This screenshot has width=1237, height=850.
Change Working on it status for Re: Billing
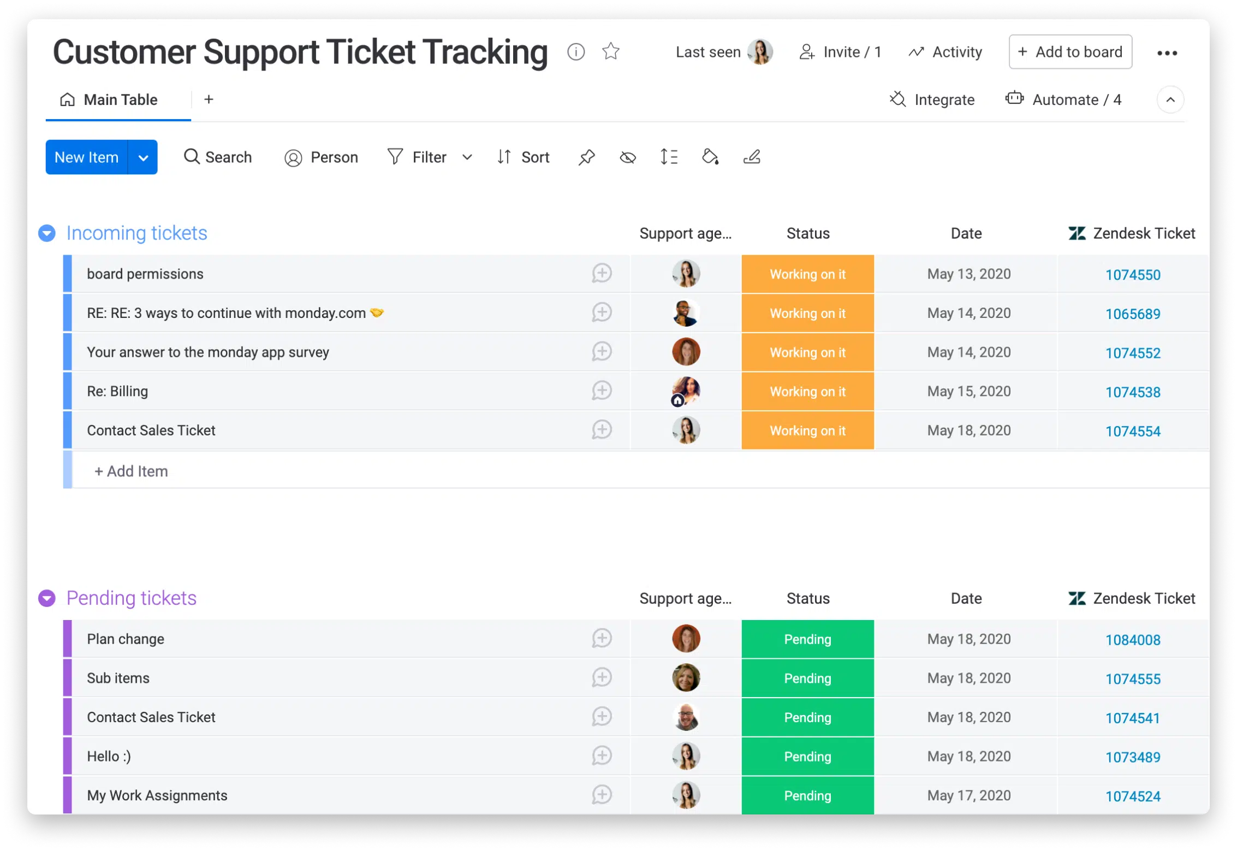click(807, 391)
